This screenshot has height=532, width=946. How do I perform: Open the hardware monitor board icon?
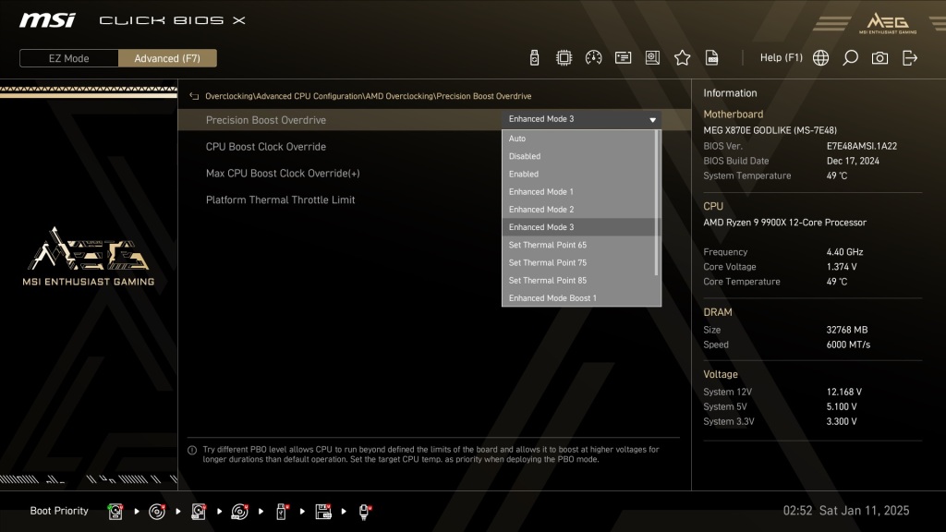click(x=652, y=58)
